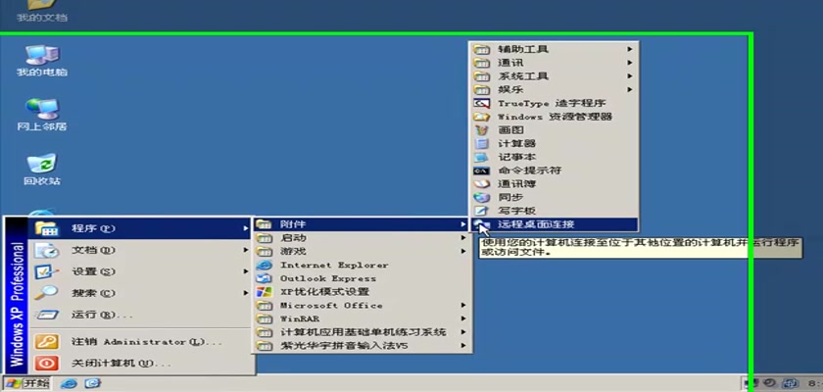Click the 计算器 calculator icon
This screenshot has height=392, width=823.
(481, 143)
